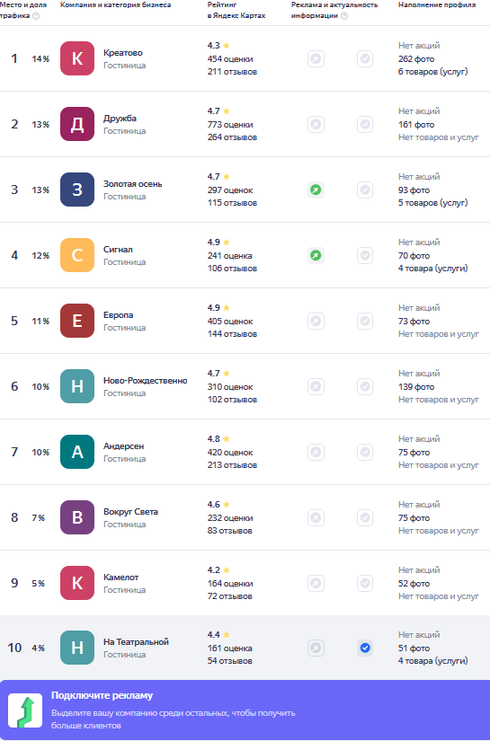Click the grey advertising icon for Камелот
490x741 pixels.
tap(316, 584)
